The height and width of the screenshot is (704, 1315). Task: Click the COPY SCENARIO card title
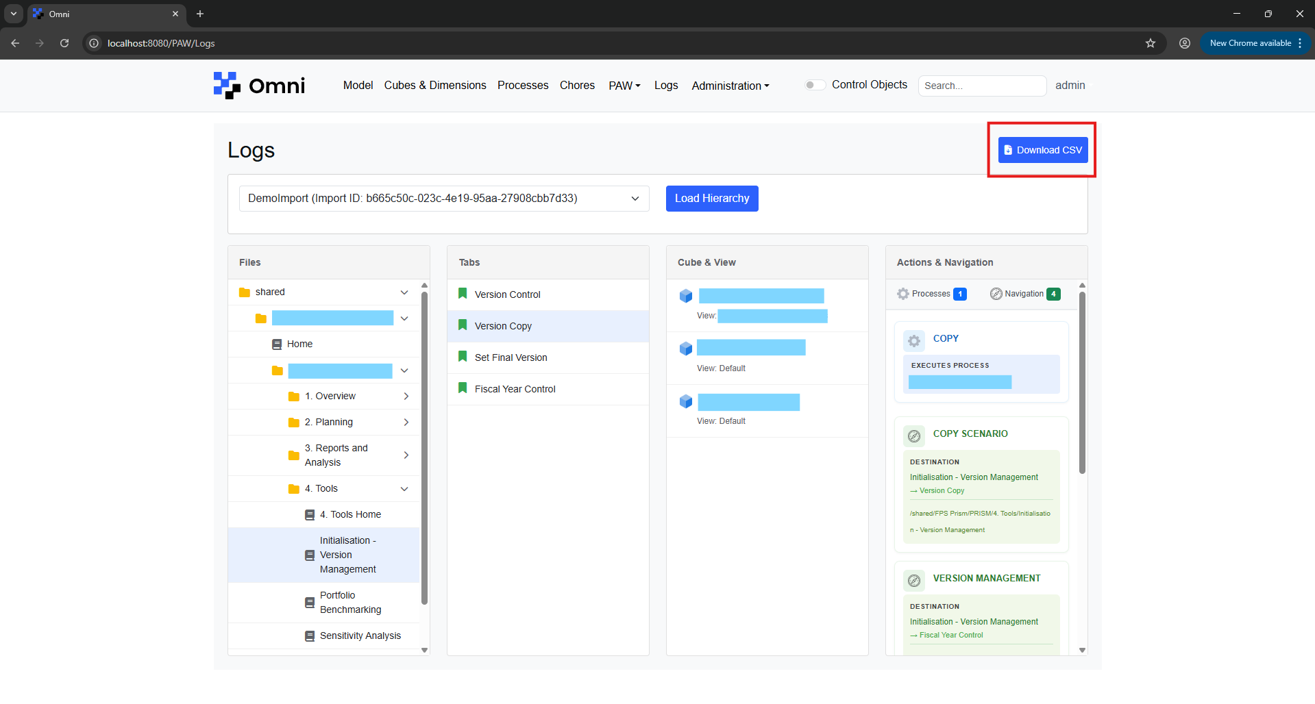[970, 433]
